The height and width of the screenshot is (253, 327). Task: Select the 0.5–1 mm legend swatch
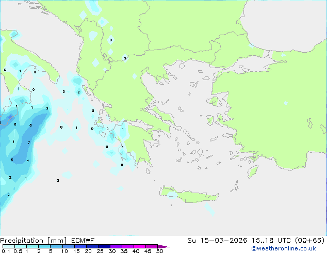(21, 246)
